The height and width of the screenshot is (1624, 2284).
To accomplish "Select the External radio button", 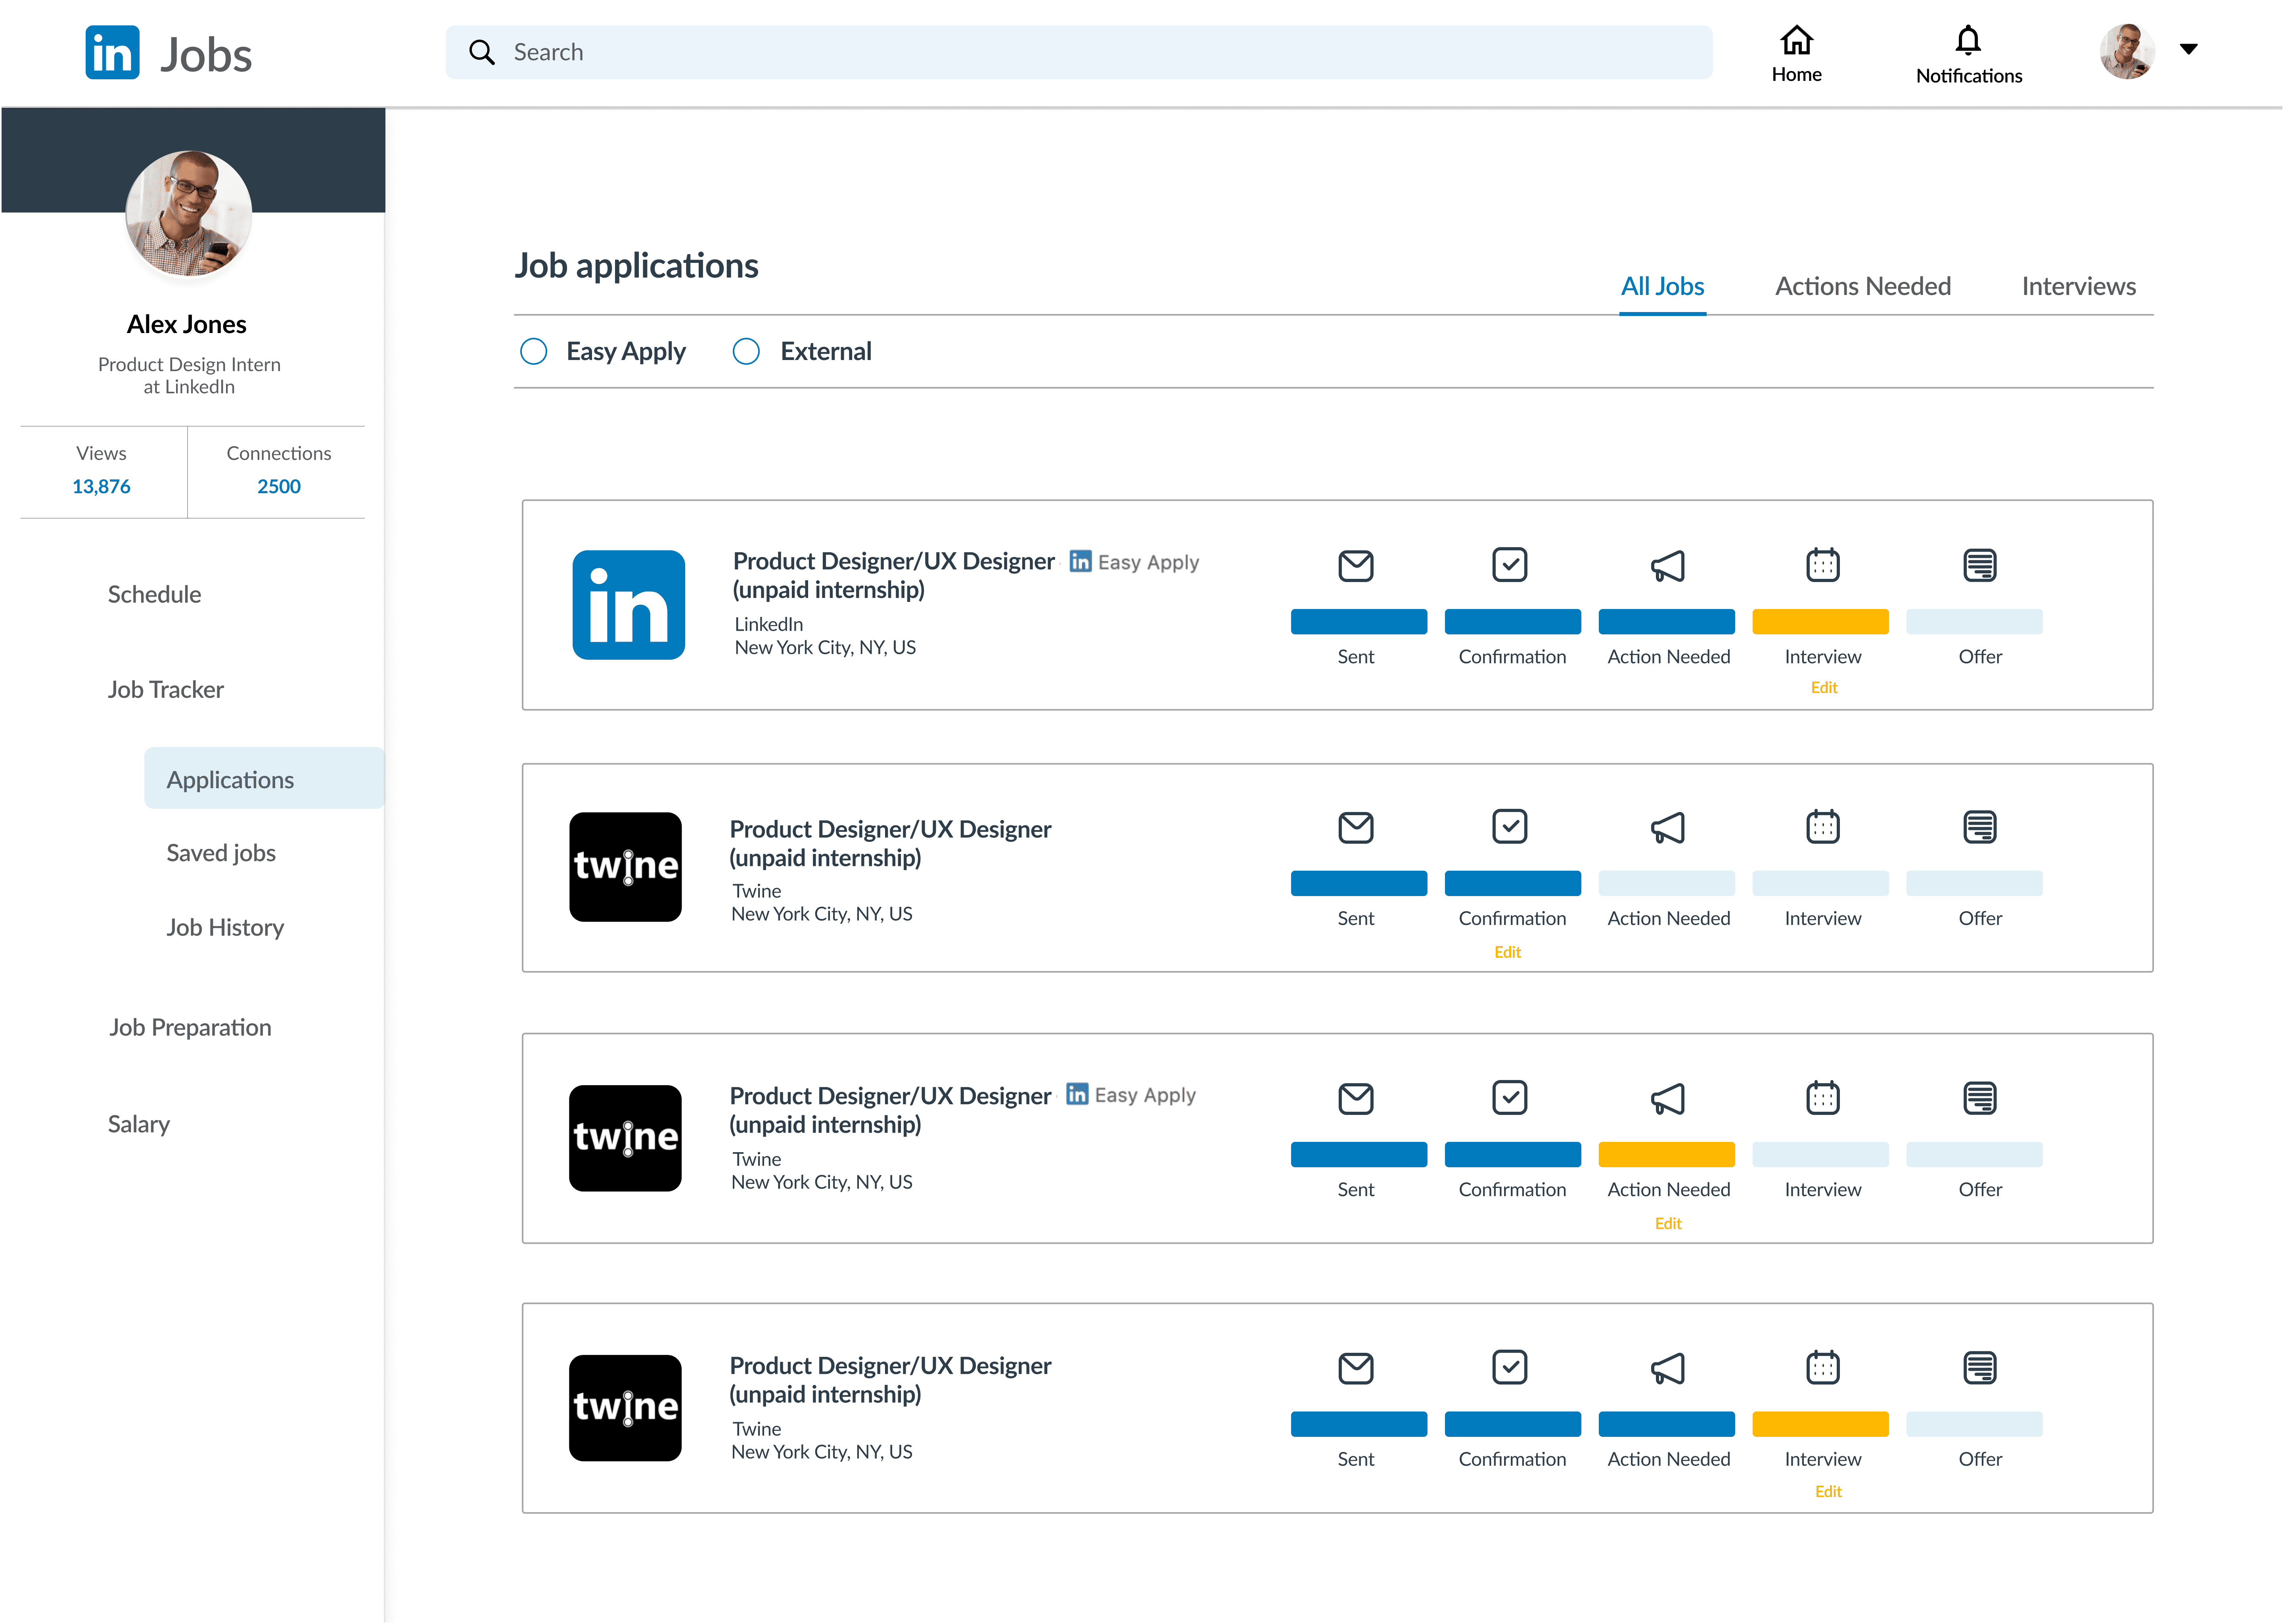I will coord(746,351).
